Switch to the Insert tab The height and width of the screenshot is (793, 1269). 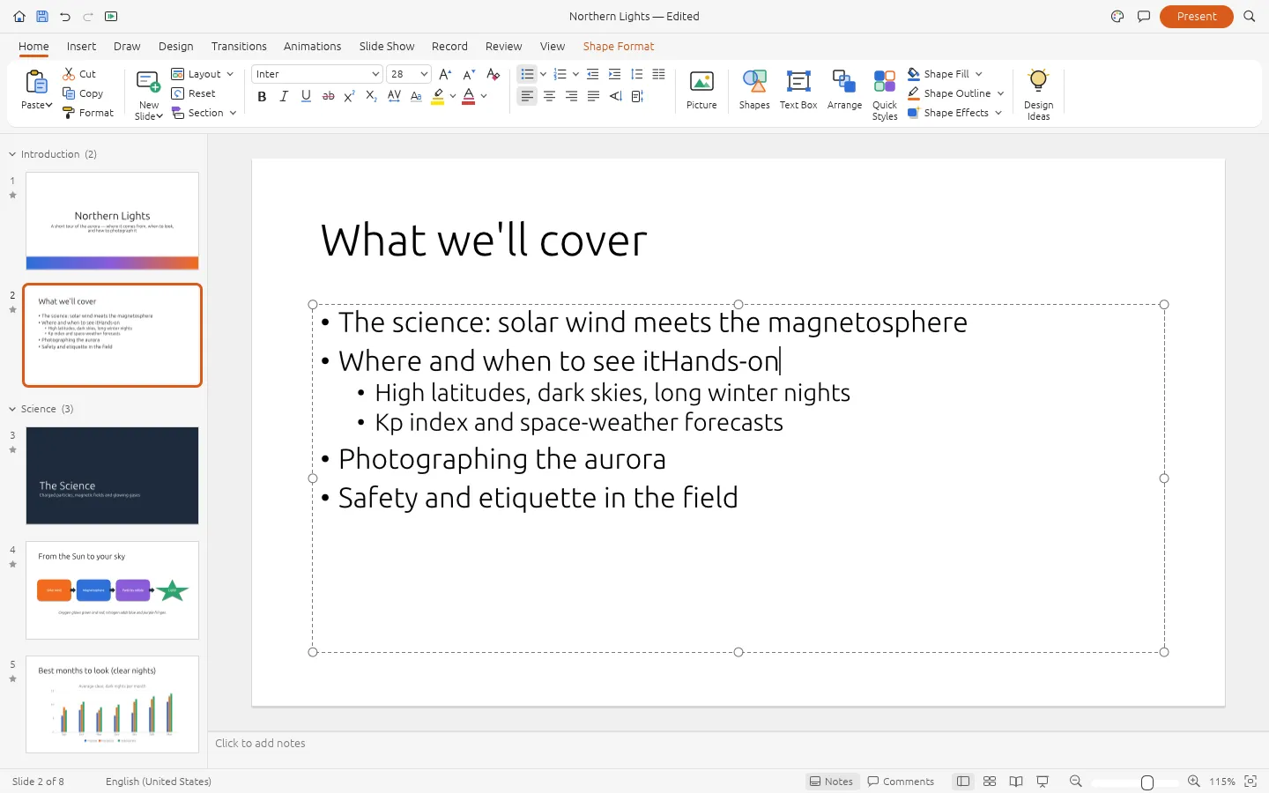[81, 47]
